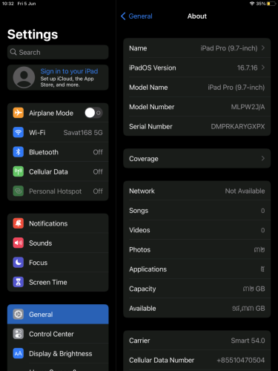Click the General gear icon
The image size is (278, 371).
[19, 315]
